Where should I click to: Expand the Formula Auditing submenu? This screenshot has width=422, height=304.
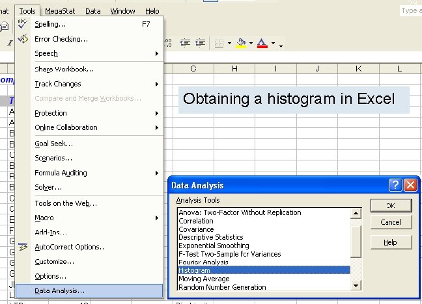(x=157, y=173)
